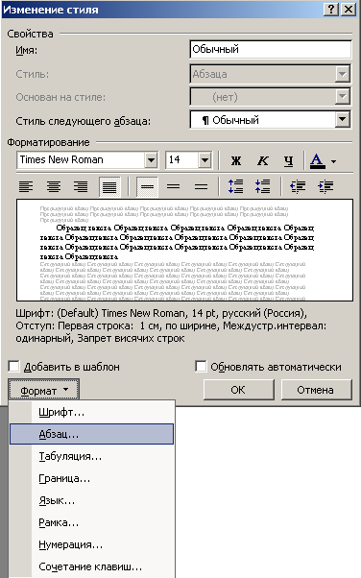Open the Times New Roman font dropdown
The height and width of the screenshot is (578, 361).
[x=151, y=160]
